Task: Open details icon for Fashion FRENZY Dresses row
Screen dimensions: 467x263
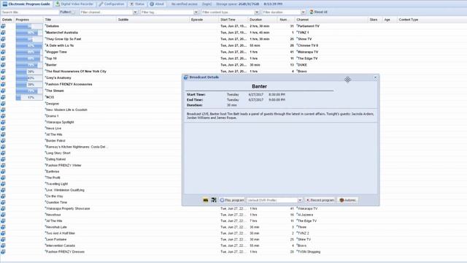Action: click(x=3, y=252)
